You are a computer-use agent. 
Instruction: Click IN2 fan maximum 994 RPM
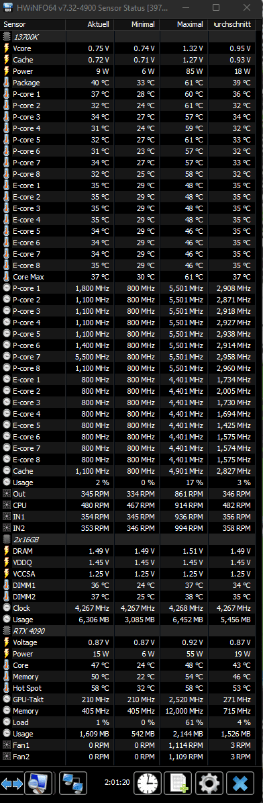point(189,528)
